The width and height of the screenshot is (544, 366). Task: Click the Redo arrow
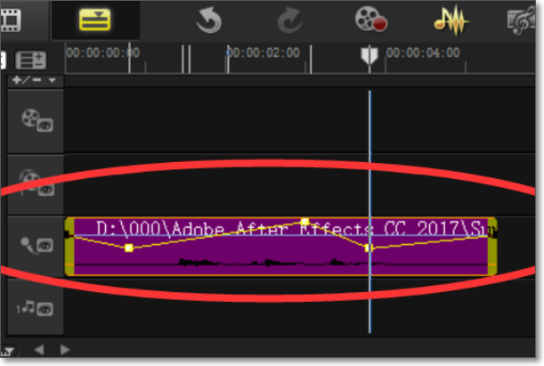tap(290, 21)
